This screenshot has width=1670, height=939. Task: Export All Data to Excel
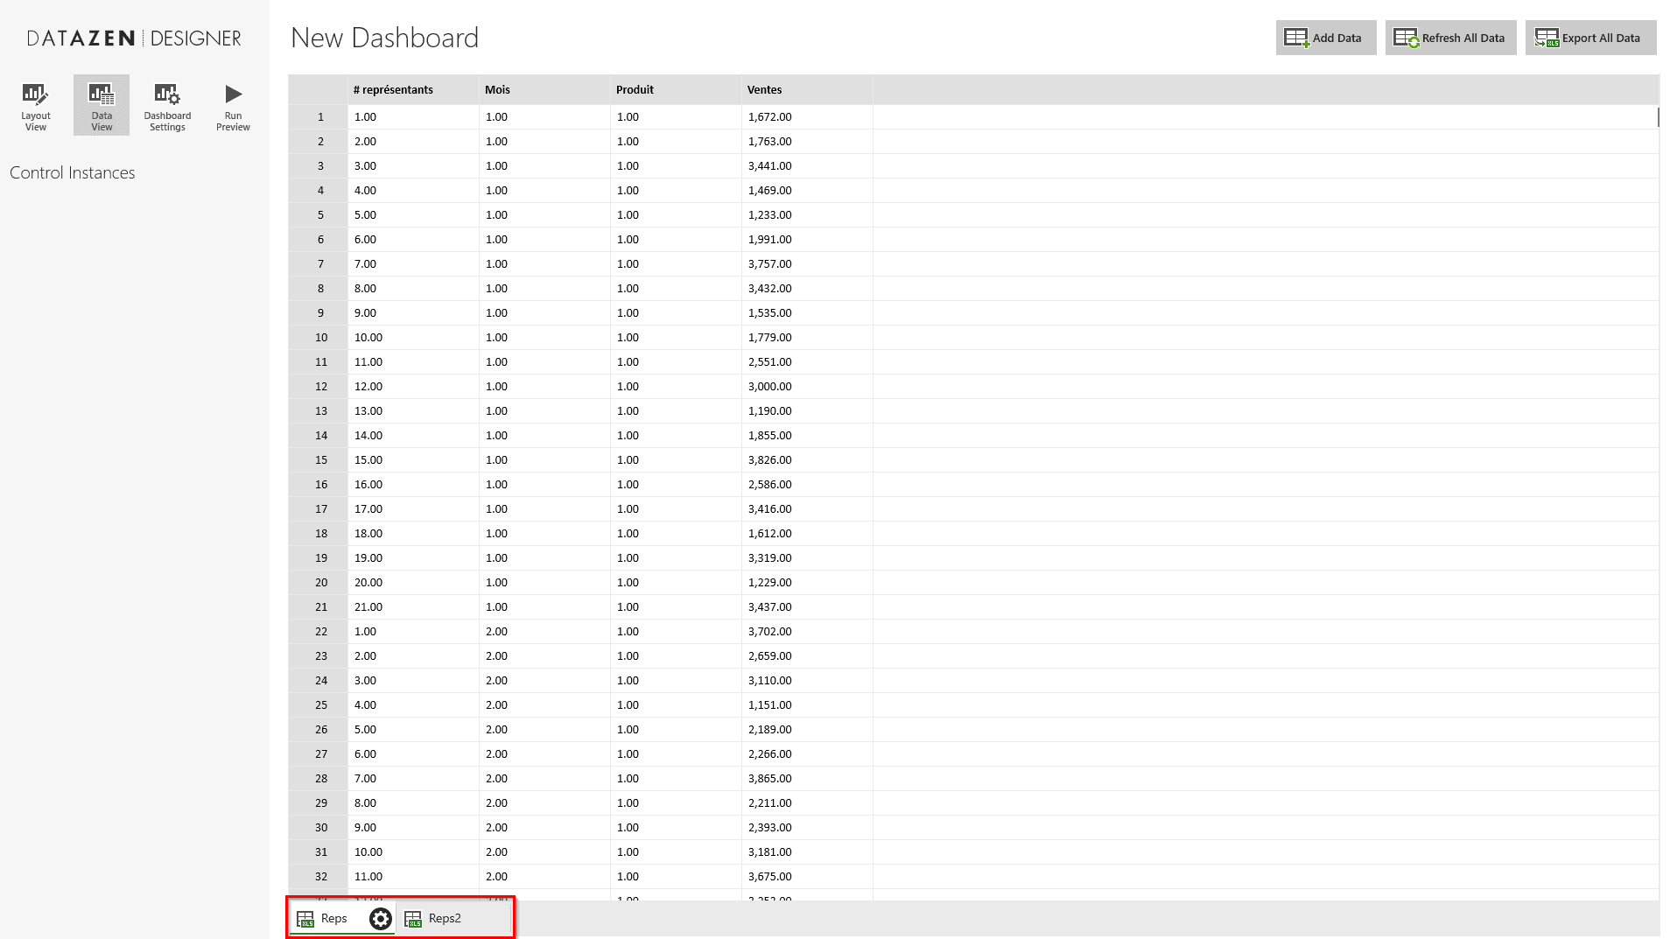(x=1589, y=38)
